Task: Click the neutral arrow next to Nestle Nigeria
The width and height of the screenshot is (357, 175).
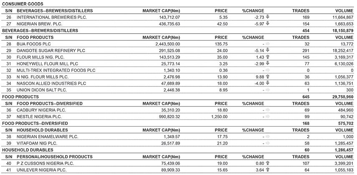Action: [268, 117]
